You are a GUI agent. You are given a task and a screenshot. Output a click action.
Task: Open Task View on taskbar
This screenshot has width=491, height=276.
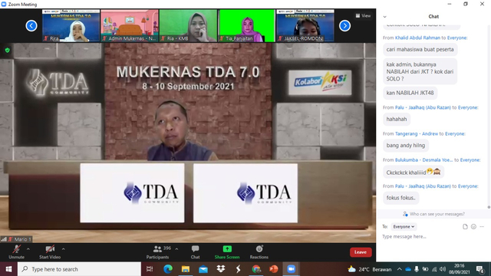tap(150, 269)
